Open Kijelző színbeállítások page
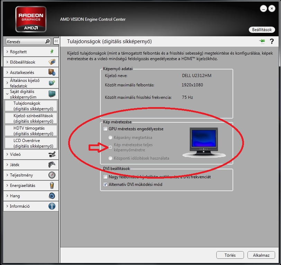281x265 pixels. click(31, 118)
